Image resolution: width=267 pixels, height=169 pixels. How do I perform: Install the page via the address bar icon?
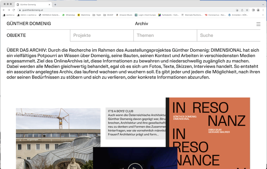coord(237,10)
